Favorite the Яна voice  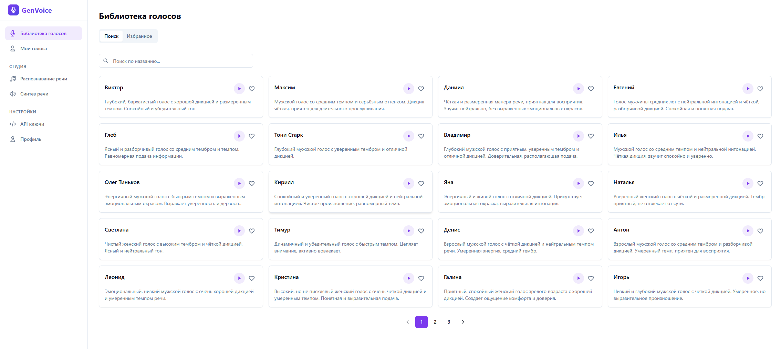click(x=591, y=183)
